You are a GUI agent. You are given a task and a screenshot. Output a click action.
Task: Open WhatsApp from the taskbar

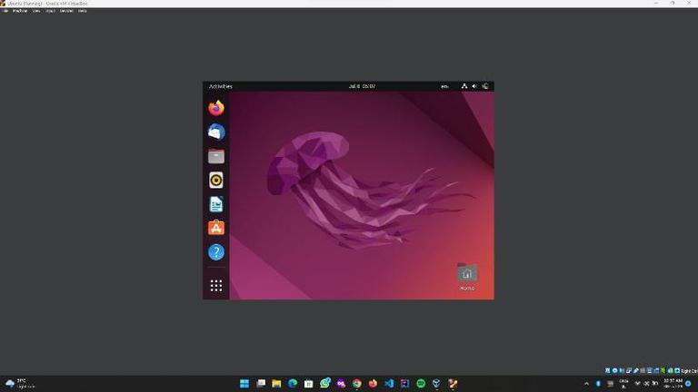pyautogui.click(x=325, y=383)
